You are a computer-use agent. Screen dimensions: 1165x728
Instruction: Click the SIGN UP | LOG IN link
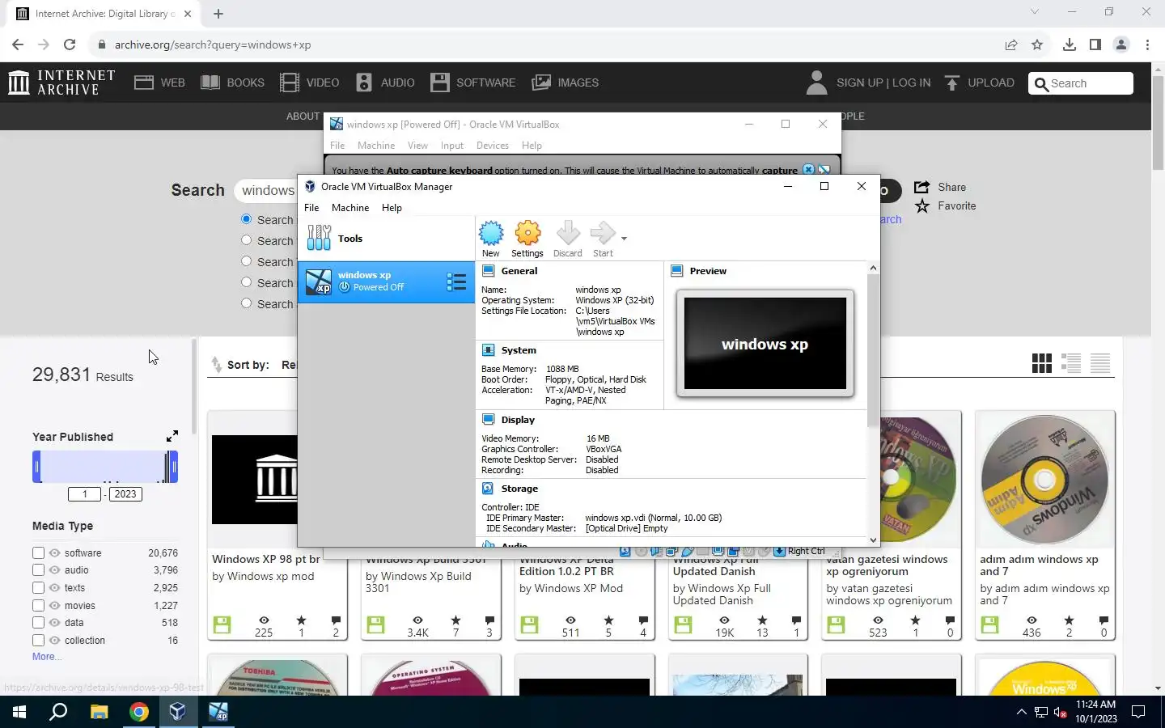coord(883,83)
